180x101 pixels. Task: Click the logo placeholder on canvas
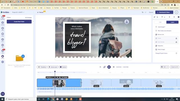pyautogui.click(x=127, y=22)
